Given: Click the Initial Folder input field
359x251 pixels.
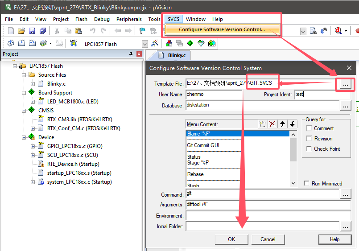Looking at the screenshot, I should coord(262,226).
